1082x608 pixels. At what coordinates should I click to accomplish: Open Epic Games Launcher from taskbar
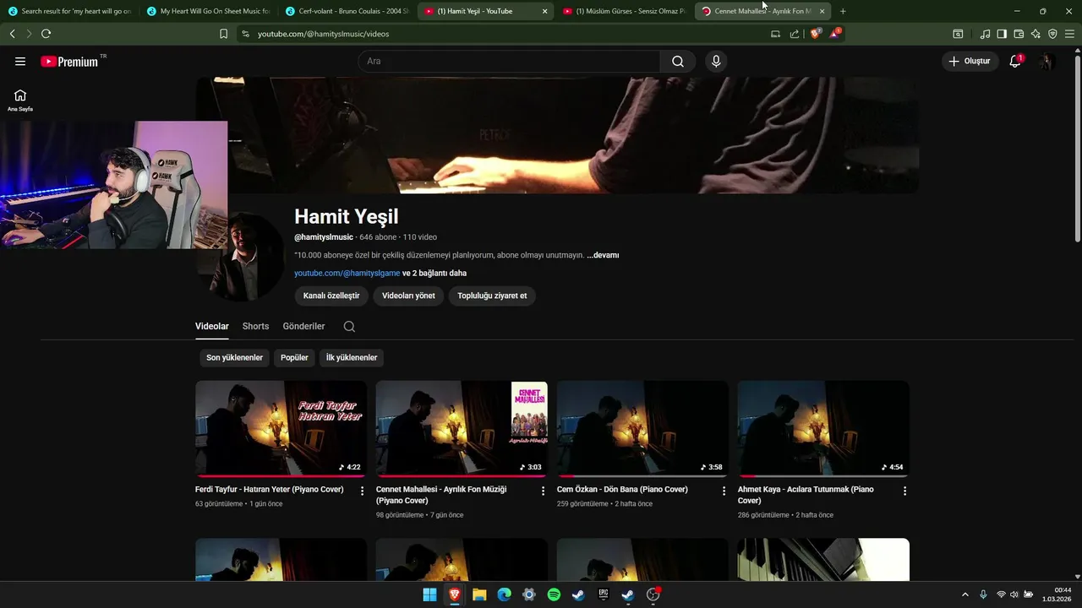tap(603, 594)
